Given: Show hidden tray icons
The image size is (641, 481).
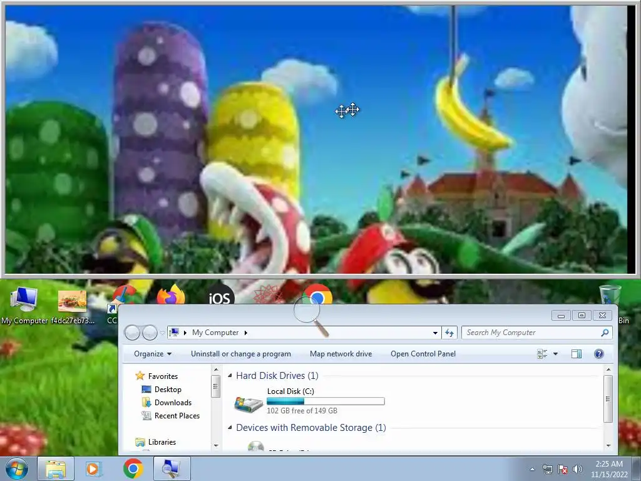Looking at the screenshot, I should point(532,469).
